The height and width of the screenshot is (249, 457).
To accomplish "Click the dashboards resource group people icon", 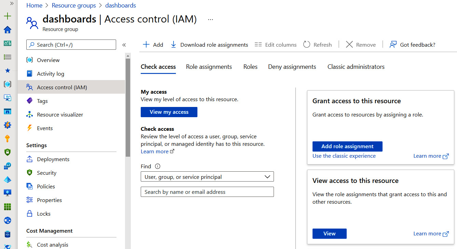I will click(32, 23).
